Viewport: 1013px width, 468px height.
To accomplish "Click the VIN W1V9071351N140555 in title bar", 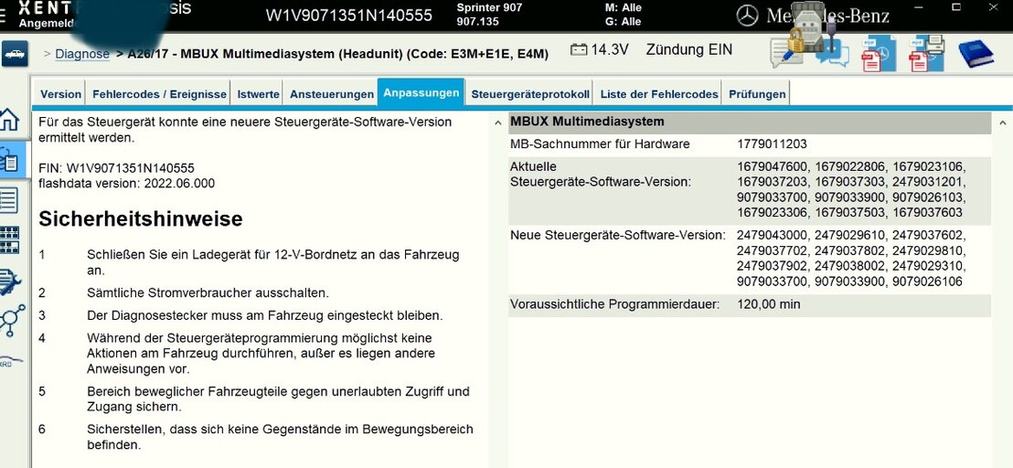I will pos(349,16).
